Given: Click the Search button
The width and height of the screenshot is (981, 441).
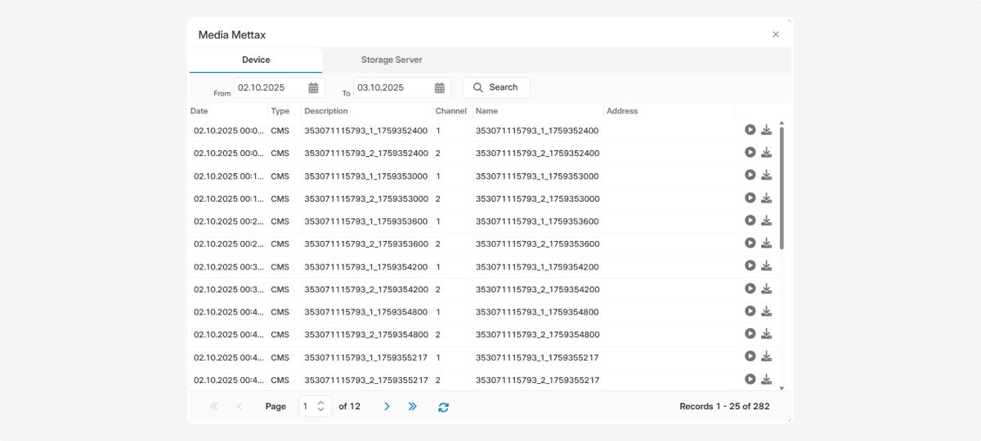Looking at the screenshot, I should (496, 88).
